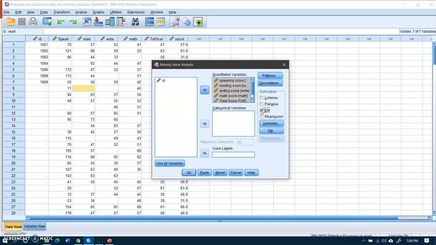Enable Listwise estimation checkbox

pos(262,98)
